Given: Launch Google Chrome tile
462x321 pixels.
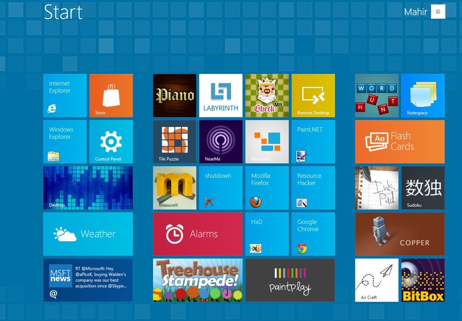Looking at the screenshot, I should (x=313, y=234).
